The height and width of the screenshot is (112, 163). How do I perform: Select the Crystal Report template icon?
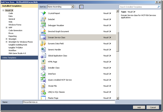click(43, 13)
